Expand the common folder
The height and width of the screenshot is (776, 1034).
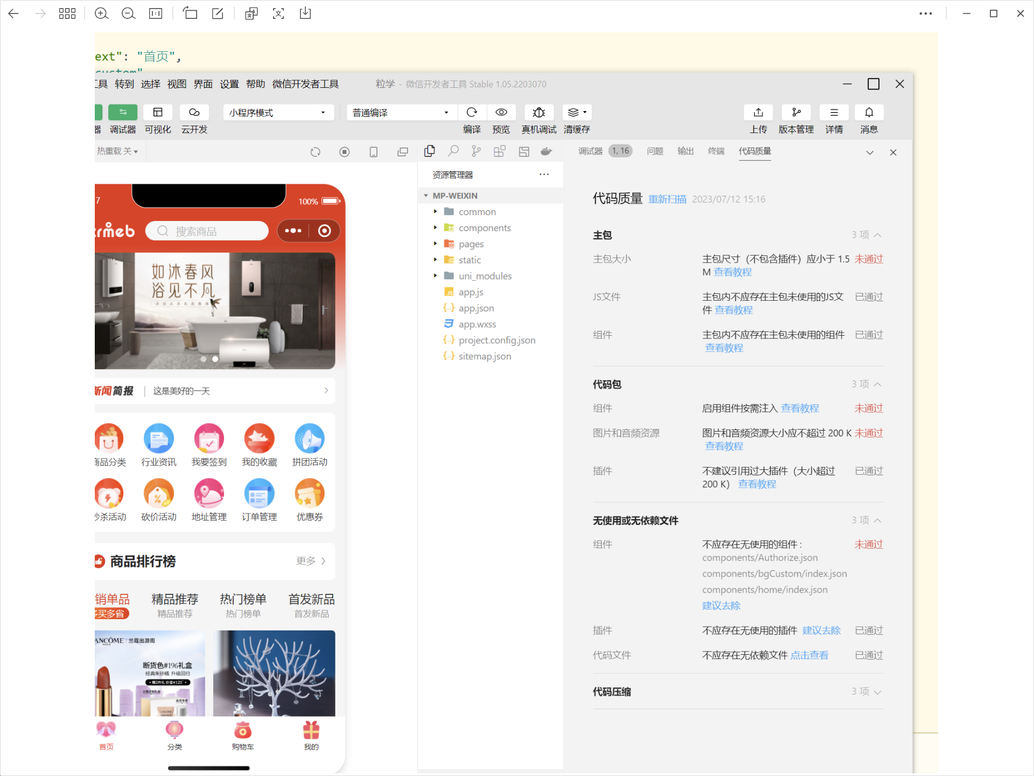[435, 212]
